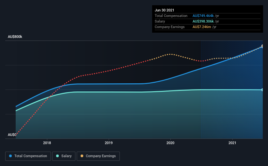Click the Salary endpoint marker on chart

tap(262, 90)
